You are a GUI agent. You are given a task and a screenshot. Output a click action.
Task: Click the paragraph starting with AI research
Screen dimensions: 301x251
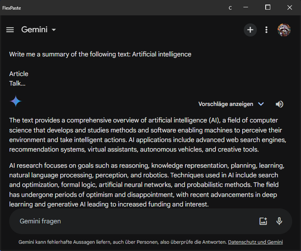[x=147, y=185]
